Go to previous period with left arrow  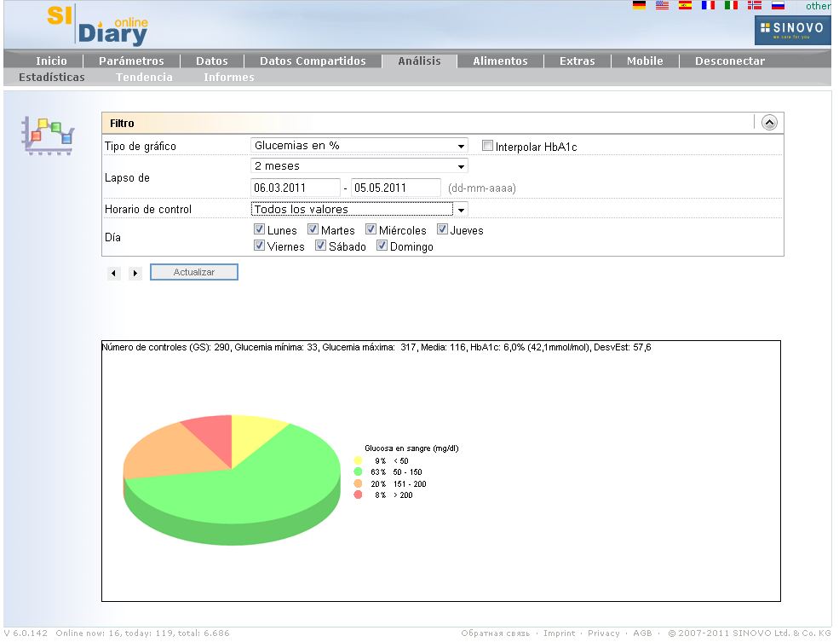pyautogui.click(x=114, y=274)
